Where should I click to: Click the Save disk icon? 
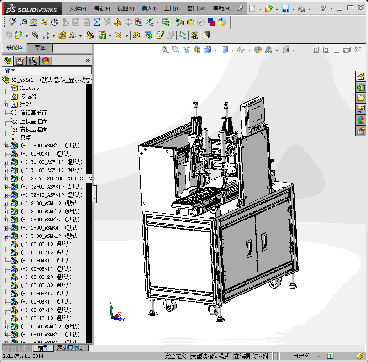(285, 9)
